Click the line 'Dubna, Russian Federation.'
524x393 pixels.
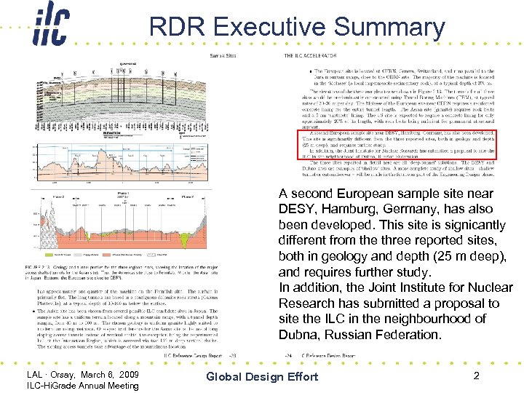pos(360,335)
